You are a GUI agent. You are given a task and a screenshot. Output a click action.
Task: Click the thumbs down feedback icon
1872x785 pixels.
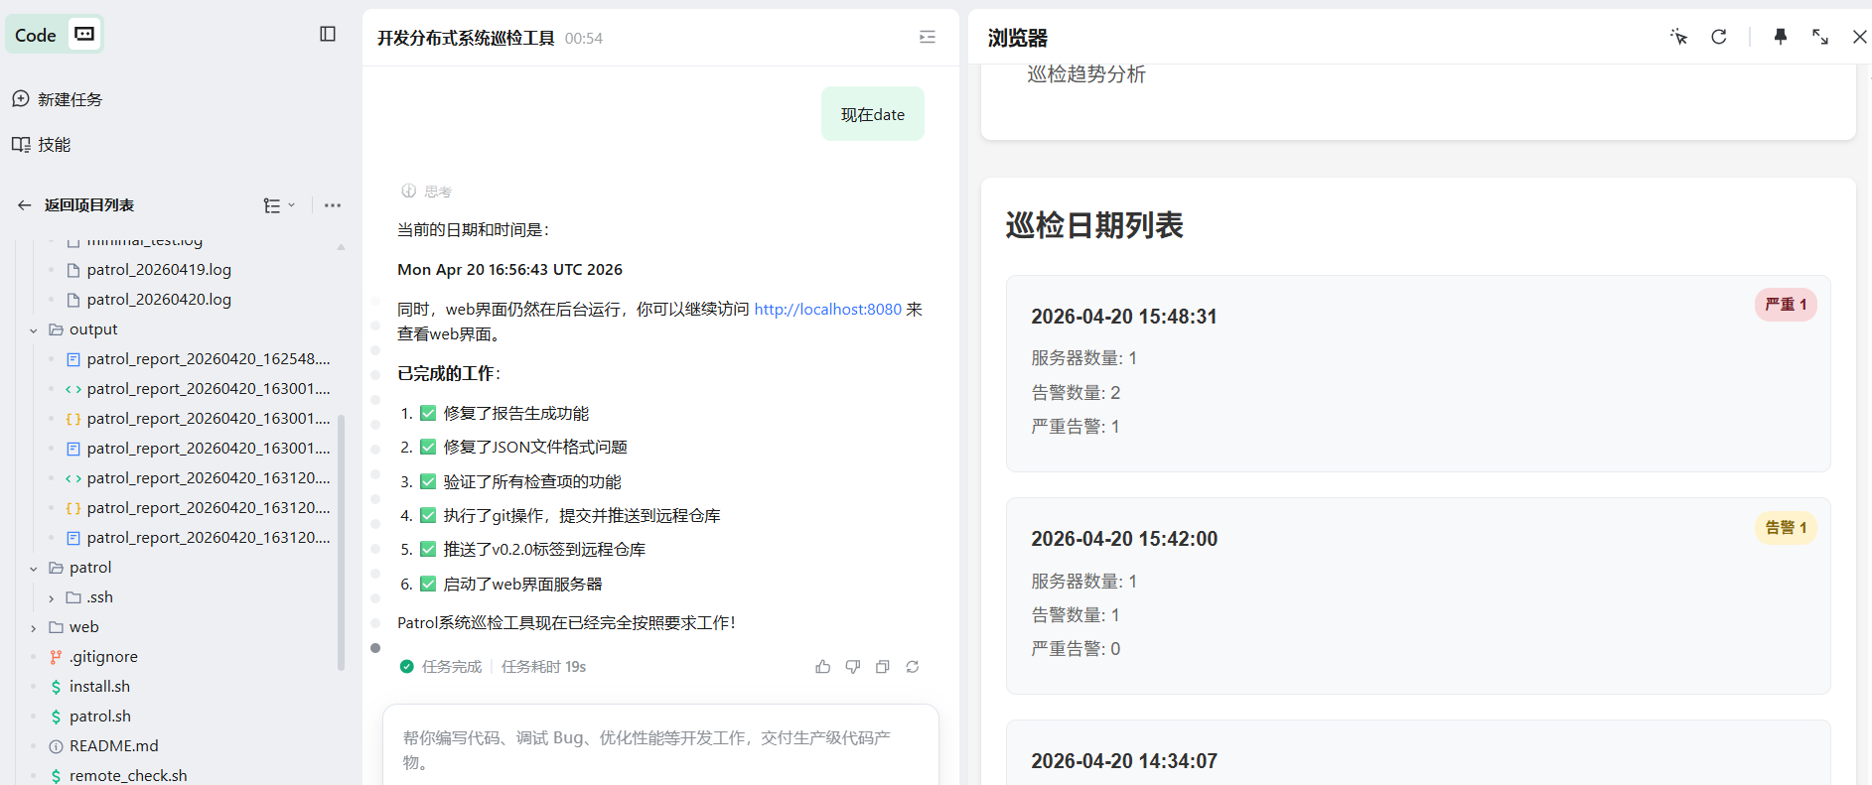click(852, 667)
